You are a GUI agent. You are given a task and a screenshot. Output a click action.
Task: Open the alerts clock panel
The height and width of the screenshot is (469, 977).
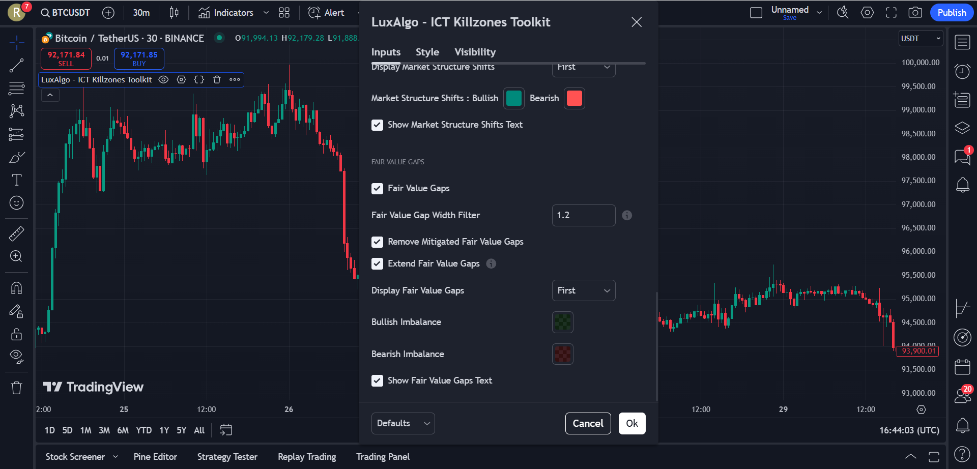pyautogui.click(x=962, y=71)
